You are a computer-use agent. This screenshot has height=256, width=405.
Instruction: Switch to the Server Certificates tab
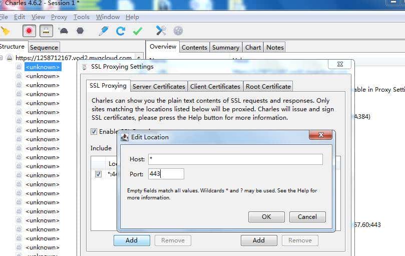159,86
